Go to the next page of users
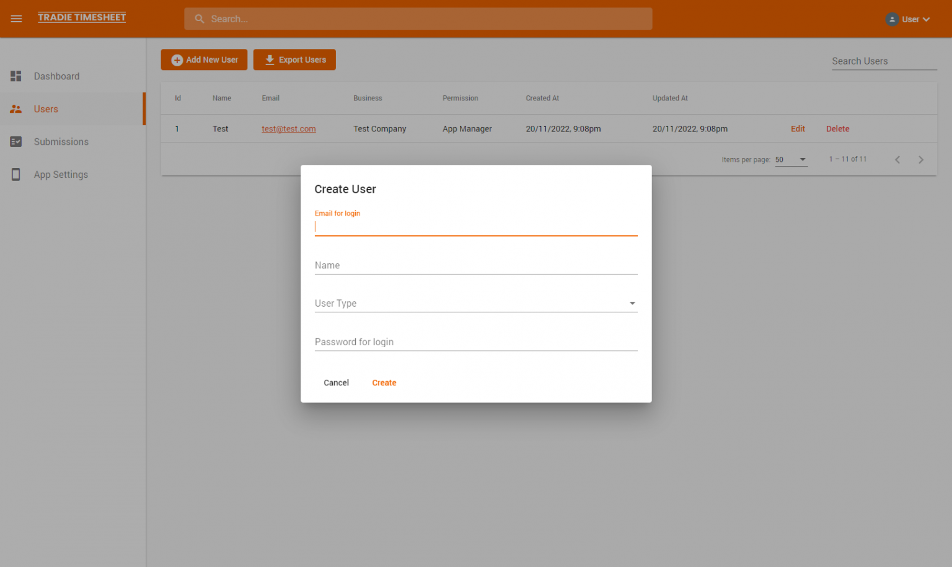This screenshot has height=567, width=952. point(921,159)
